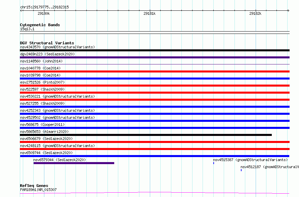The height and width of the screenshot is (197, 299).
Task: Select the red nsv6506679 variant bar
Action: (x=155, y=142)
